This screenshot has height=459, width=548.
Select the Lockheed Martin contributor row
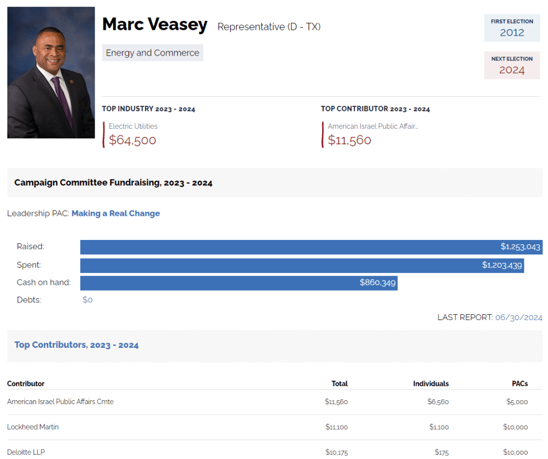(x=33, y=427)
